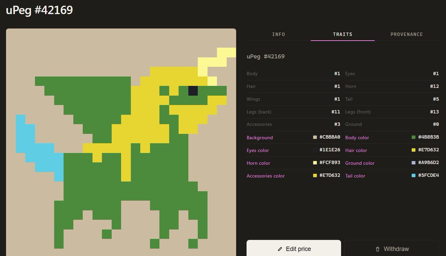Image resolution: width=446 pixels, height=256 pixels.
Task: Click the hex code #5FCDE4
Action: click(x=429, y=175)
